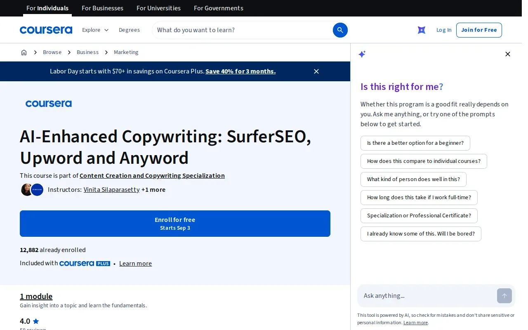Click Learn more in AI disclaimer
The image size is (528, 330).
click(415, 323)
